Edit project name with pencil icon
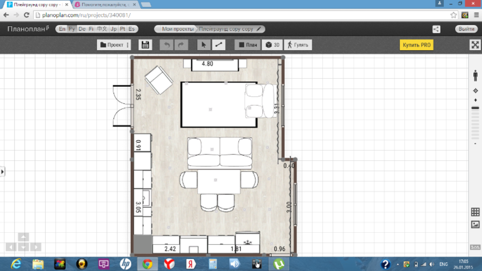Viewport: 482px width, 271px height. 259,29
